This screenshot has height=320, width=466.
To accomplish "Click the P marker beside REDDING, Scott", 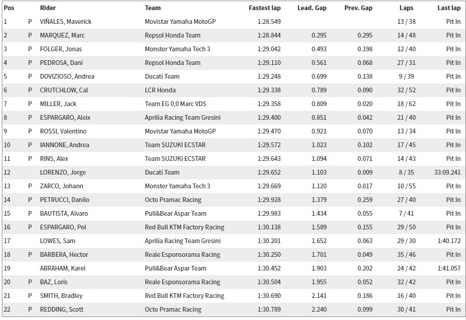I will click(30, 309).
